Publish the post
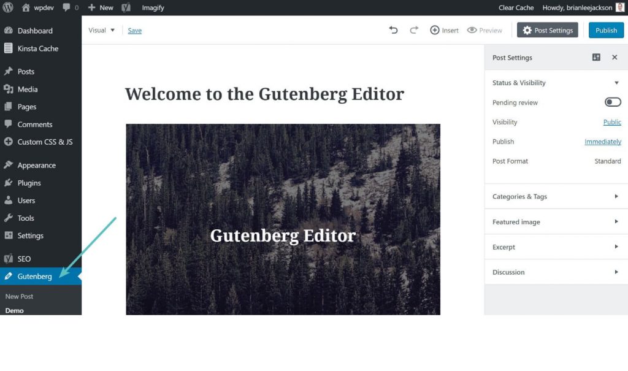This screenshot has width=628, height=371. [x=606, y=30]
